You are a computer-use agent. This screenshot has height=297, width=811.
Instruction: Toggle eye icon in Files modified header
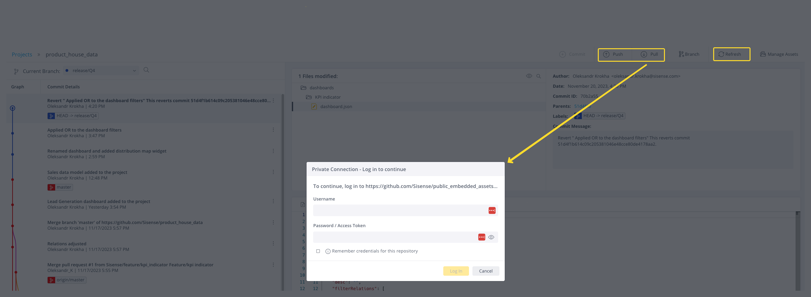tap(529, 76)
